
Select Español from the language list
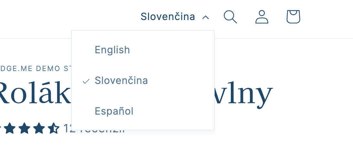(114, 111)
